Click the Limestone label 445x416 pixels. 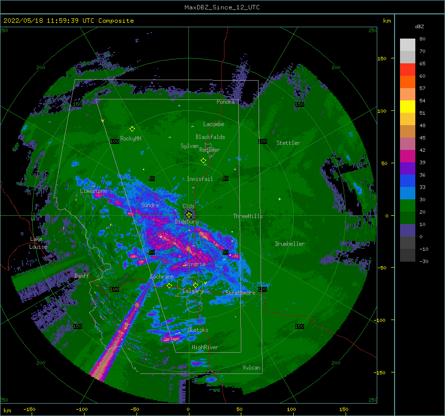[x=93, y=191]
